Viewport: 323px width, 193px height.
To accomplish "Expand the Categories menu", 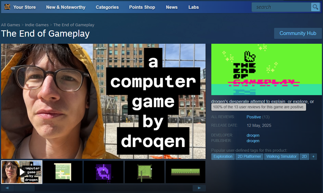I will pyautogui.click(x=107, y=7).
